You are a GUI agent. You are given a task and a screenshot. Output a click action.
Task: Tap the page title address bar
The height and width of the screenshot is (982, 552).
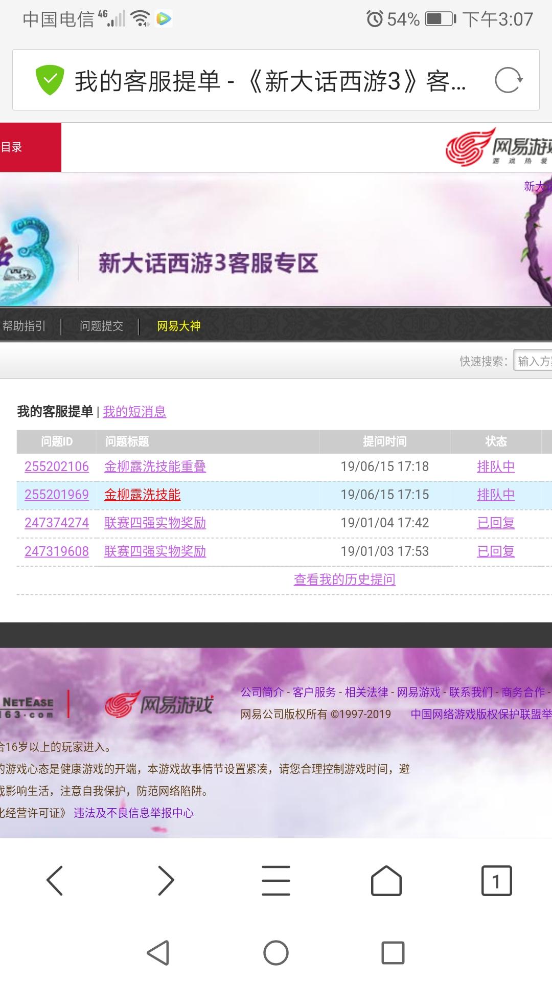[x=271, y=81]
